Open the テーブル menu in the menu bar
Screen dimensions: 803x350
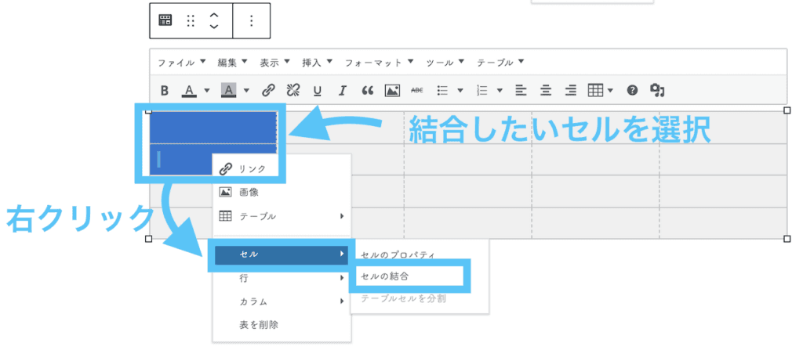pyautogui.click(x=500, y=63)
